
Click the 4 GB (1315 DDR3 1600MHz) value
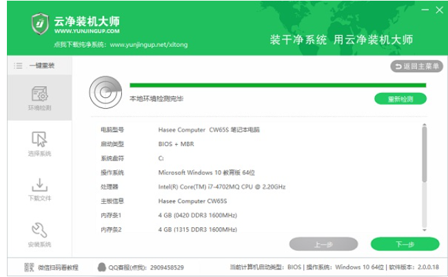pos(198,229)
